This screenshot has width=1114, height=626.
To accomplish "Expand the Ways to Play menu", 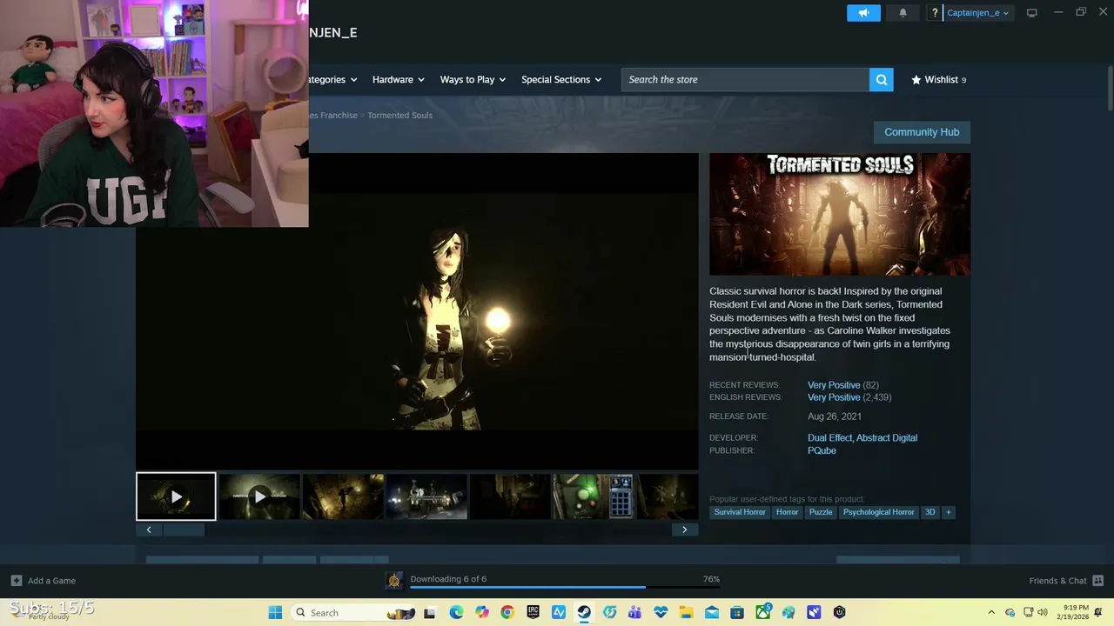I will click(x=473, y=79).
